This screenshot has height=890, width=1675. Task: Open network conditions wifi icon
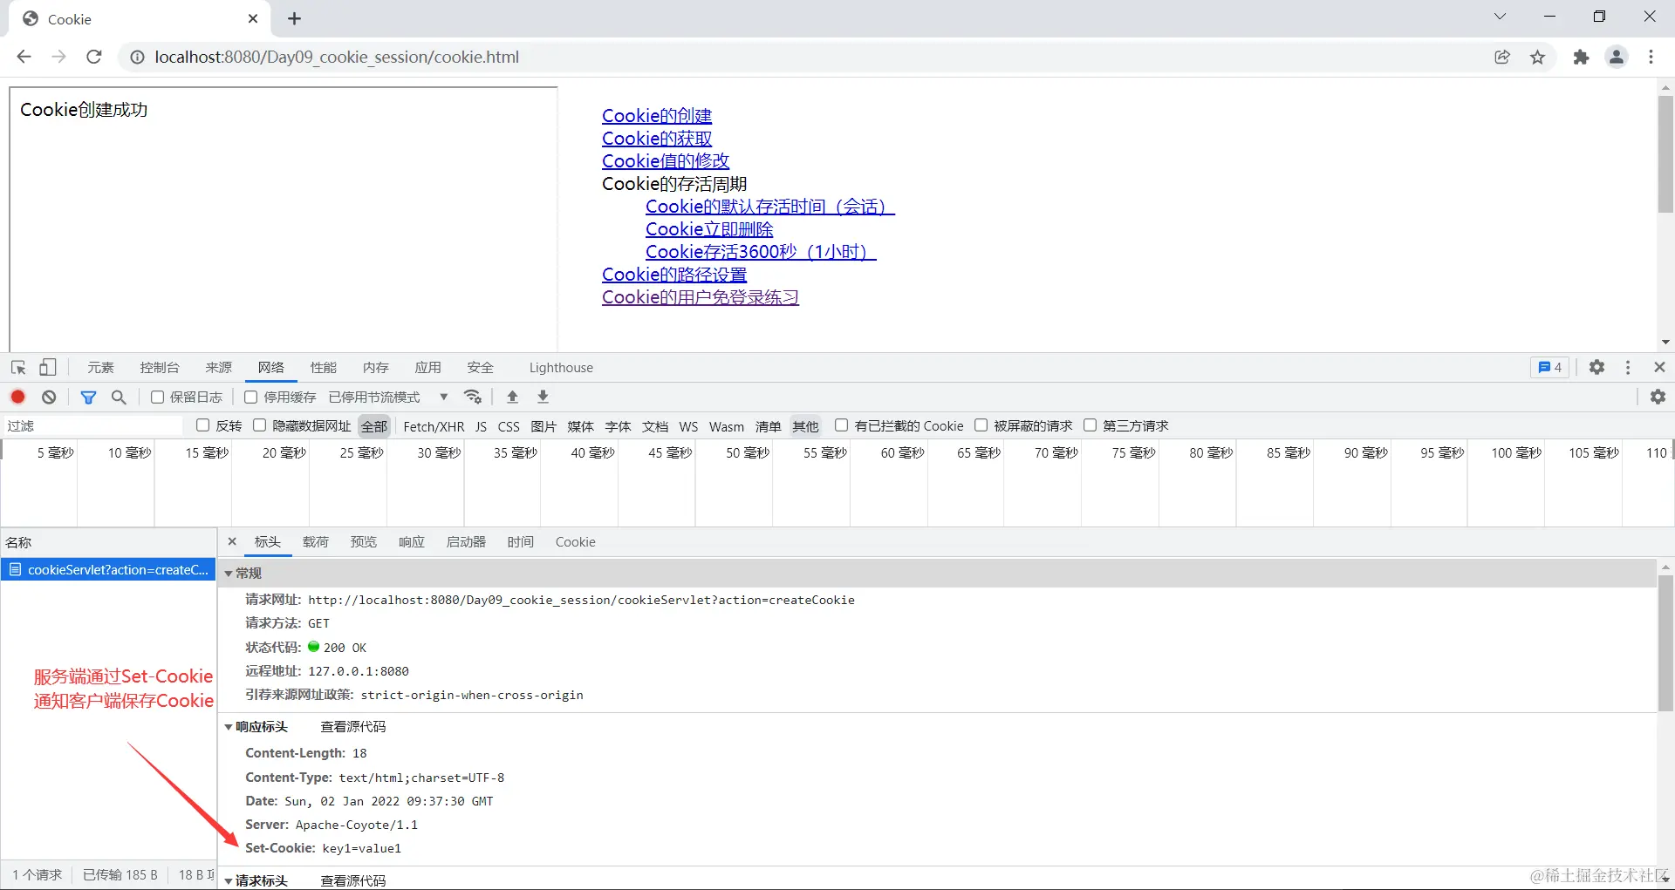473,397
